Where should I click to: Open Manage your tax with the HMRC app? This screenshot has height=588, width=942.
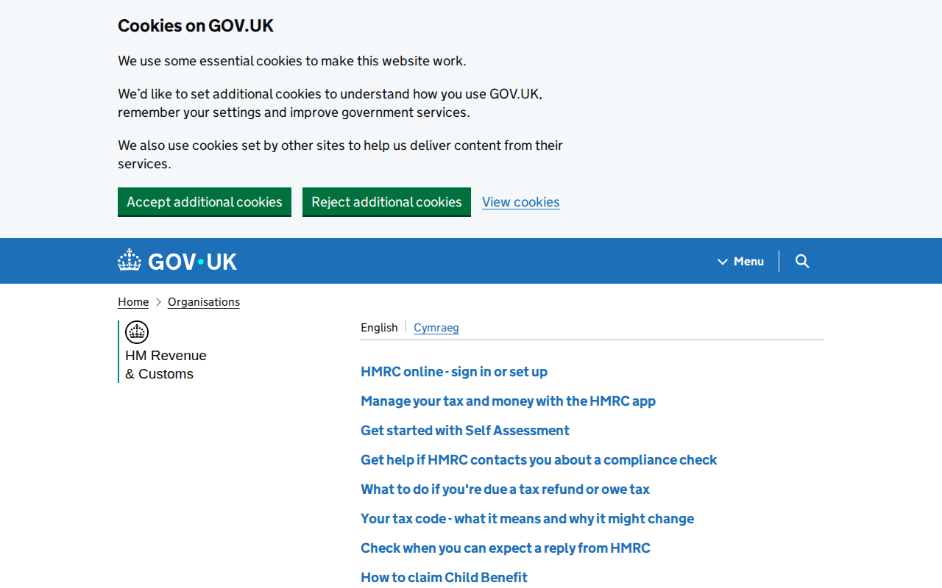pyautogui.click(x=508, y=401)
